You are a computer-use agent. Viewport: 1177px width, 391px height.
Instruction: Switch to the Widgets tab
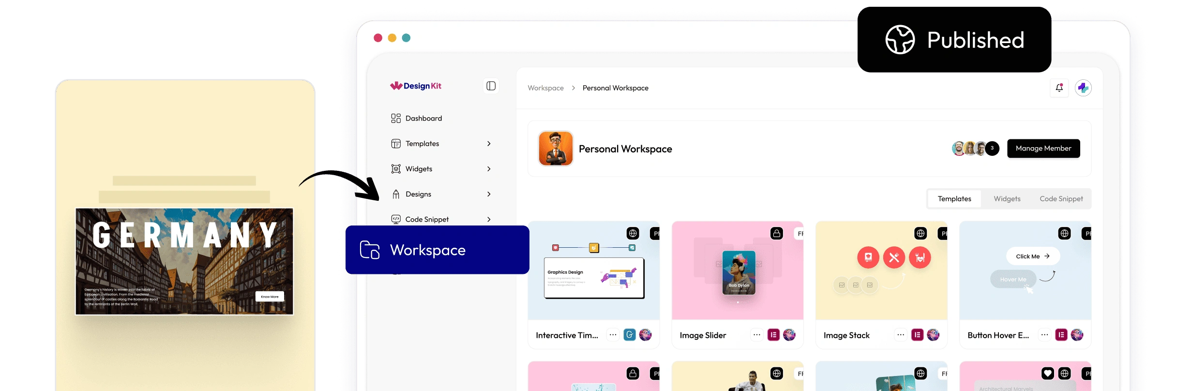click(x=1007, y=199)
